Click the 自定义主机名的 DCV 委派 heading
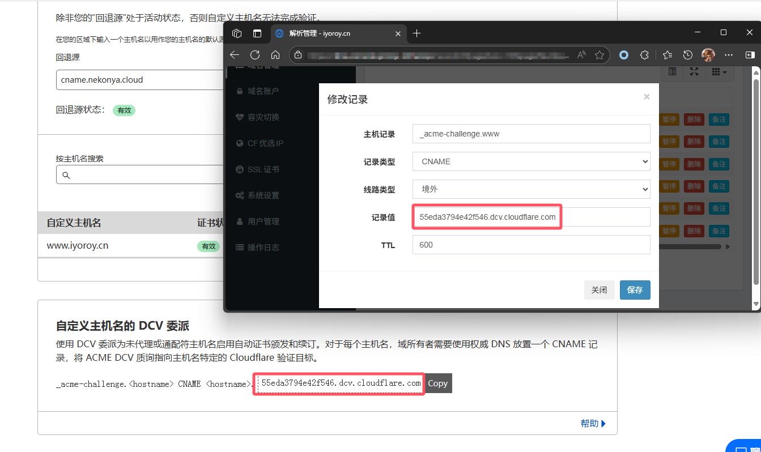Viewport: 761px width, 452px height. pos(122,326)
